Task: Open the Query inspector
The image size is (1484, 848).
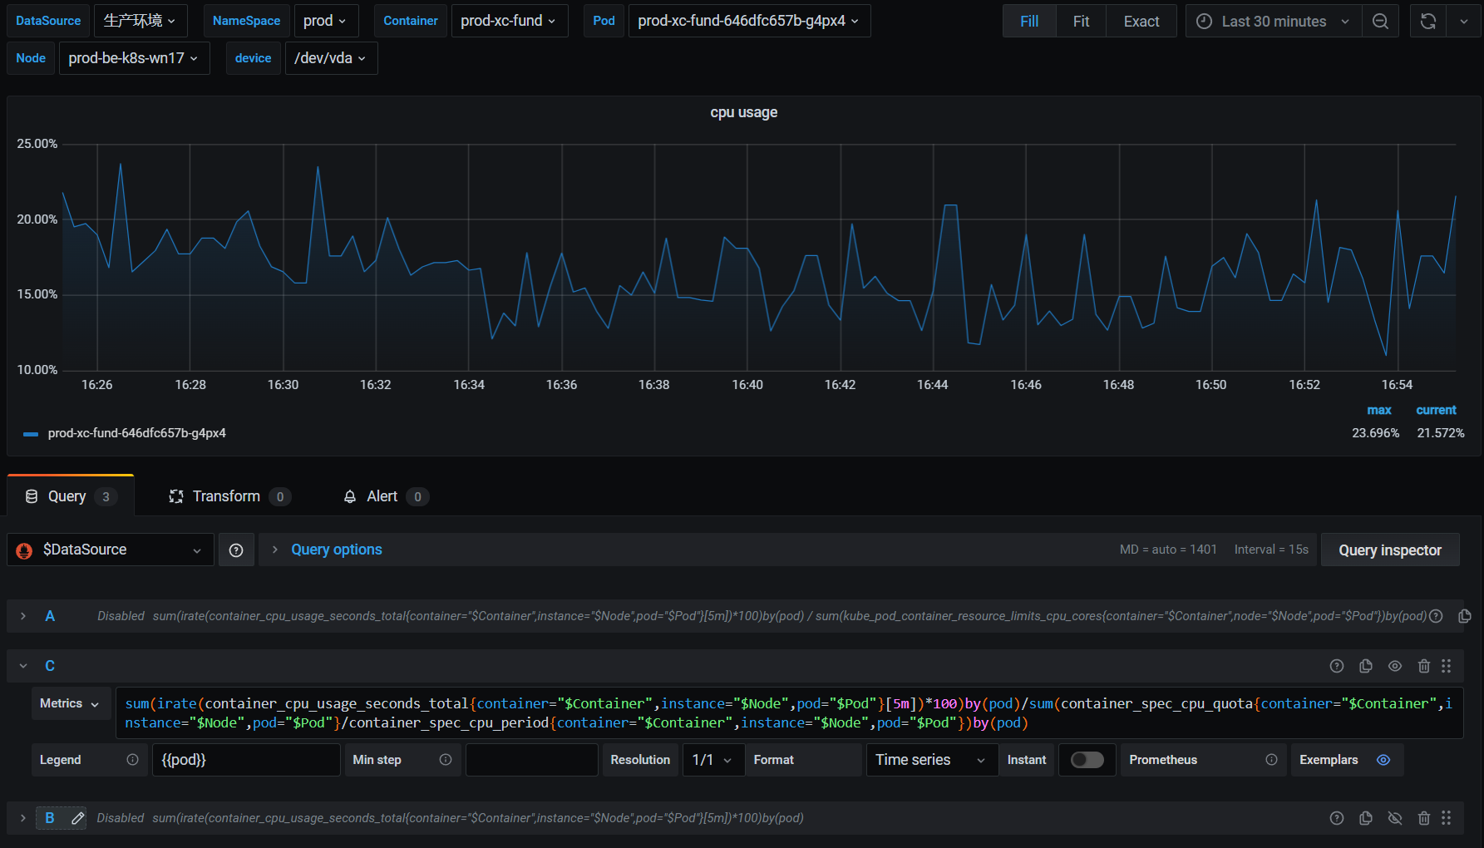Action: 1389,550
